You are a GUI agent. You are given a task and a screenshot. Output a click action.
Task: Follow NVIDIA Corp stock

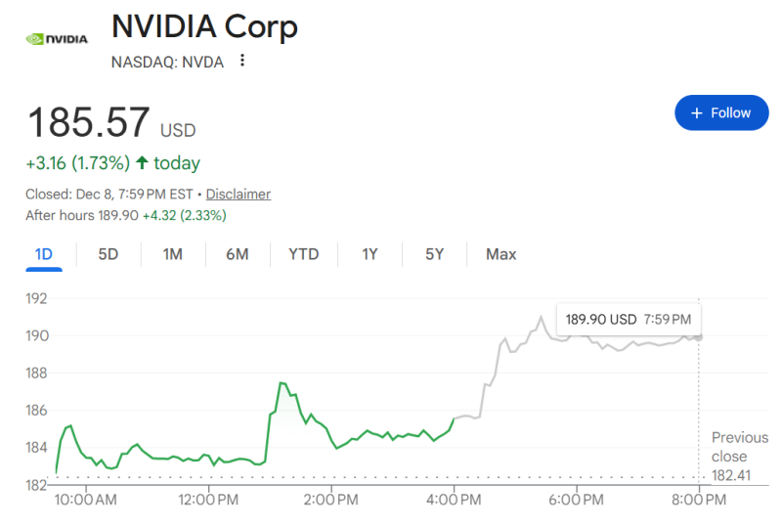point(720,113)
